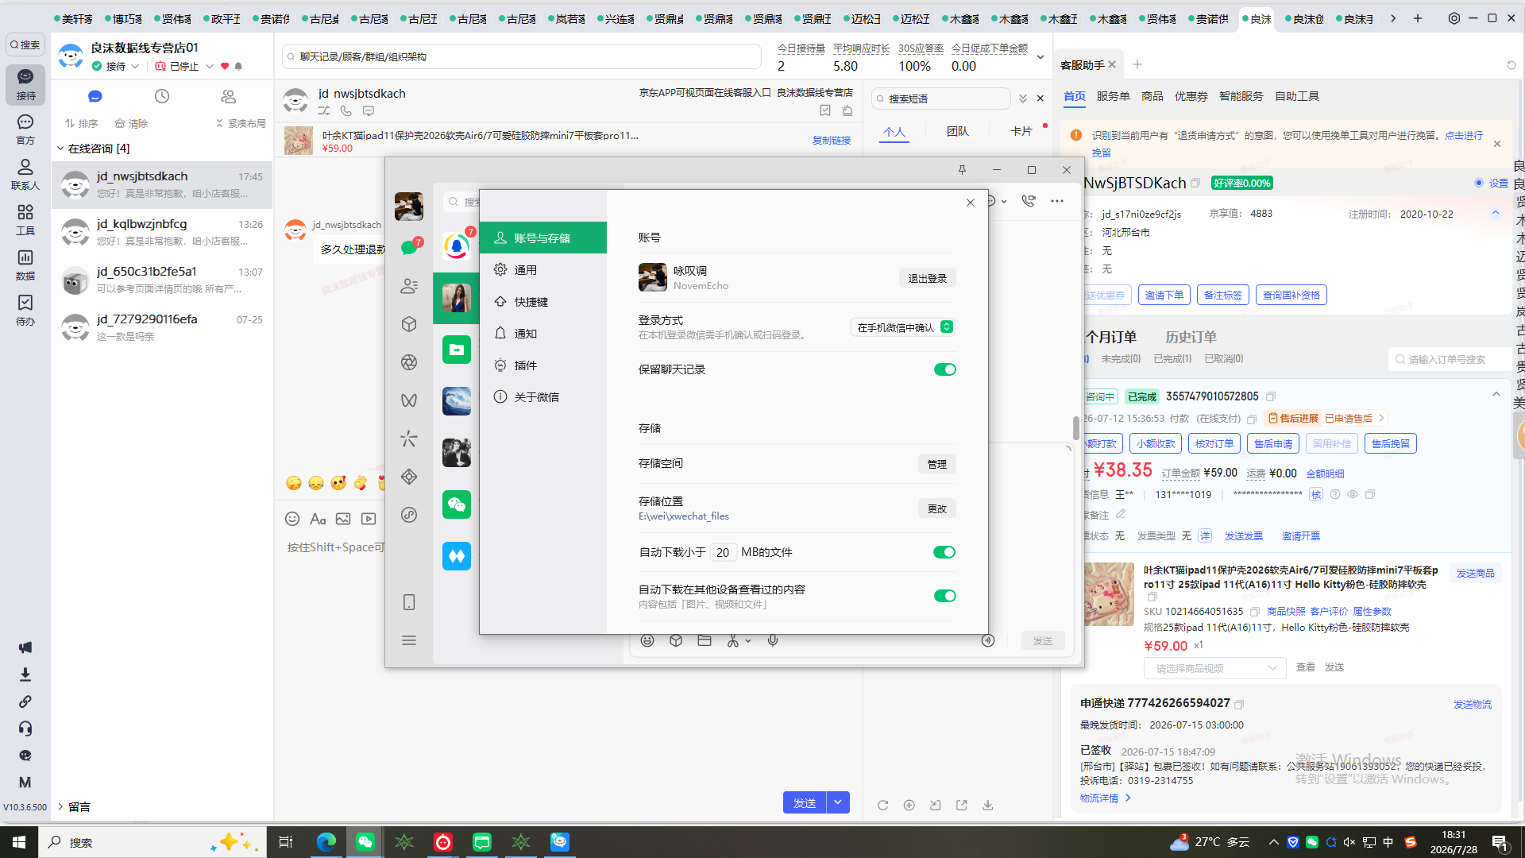Select the 设置 radio next to 好评率

pyautogui.click(x=1479, y=183)
